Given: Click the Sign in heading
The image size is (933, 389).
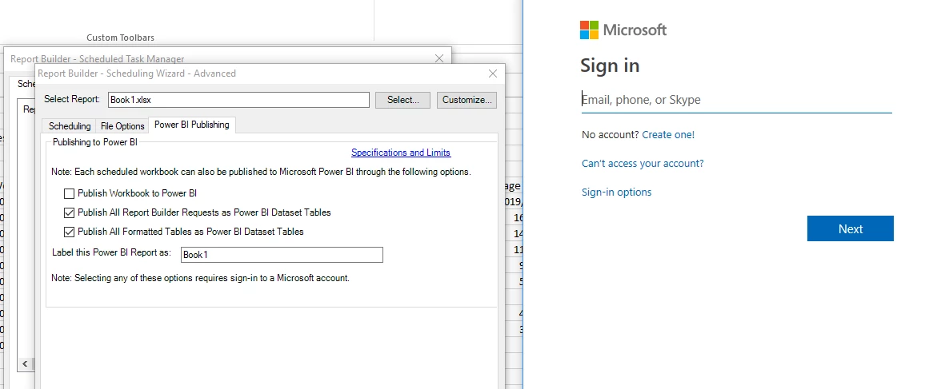Looking at the screenshot, I should [610, 65].
